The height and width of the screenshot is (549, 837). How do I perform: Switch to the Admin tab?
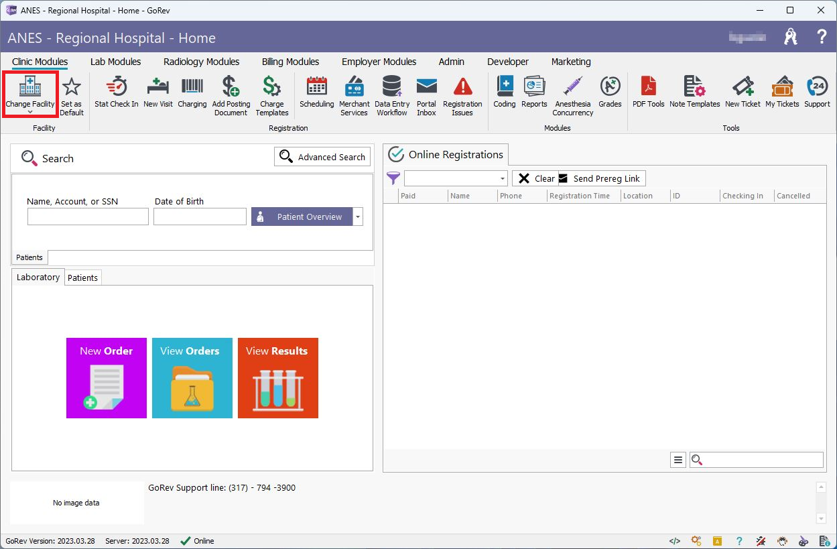tap(452, 62)
